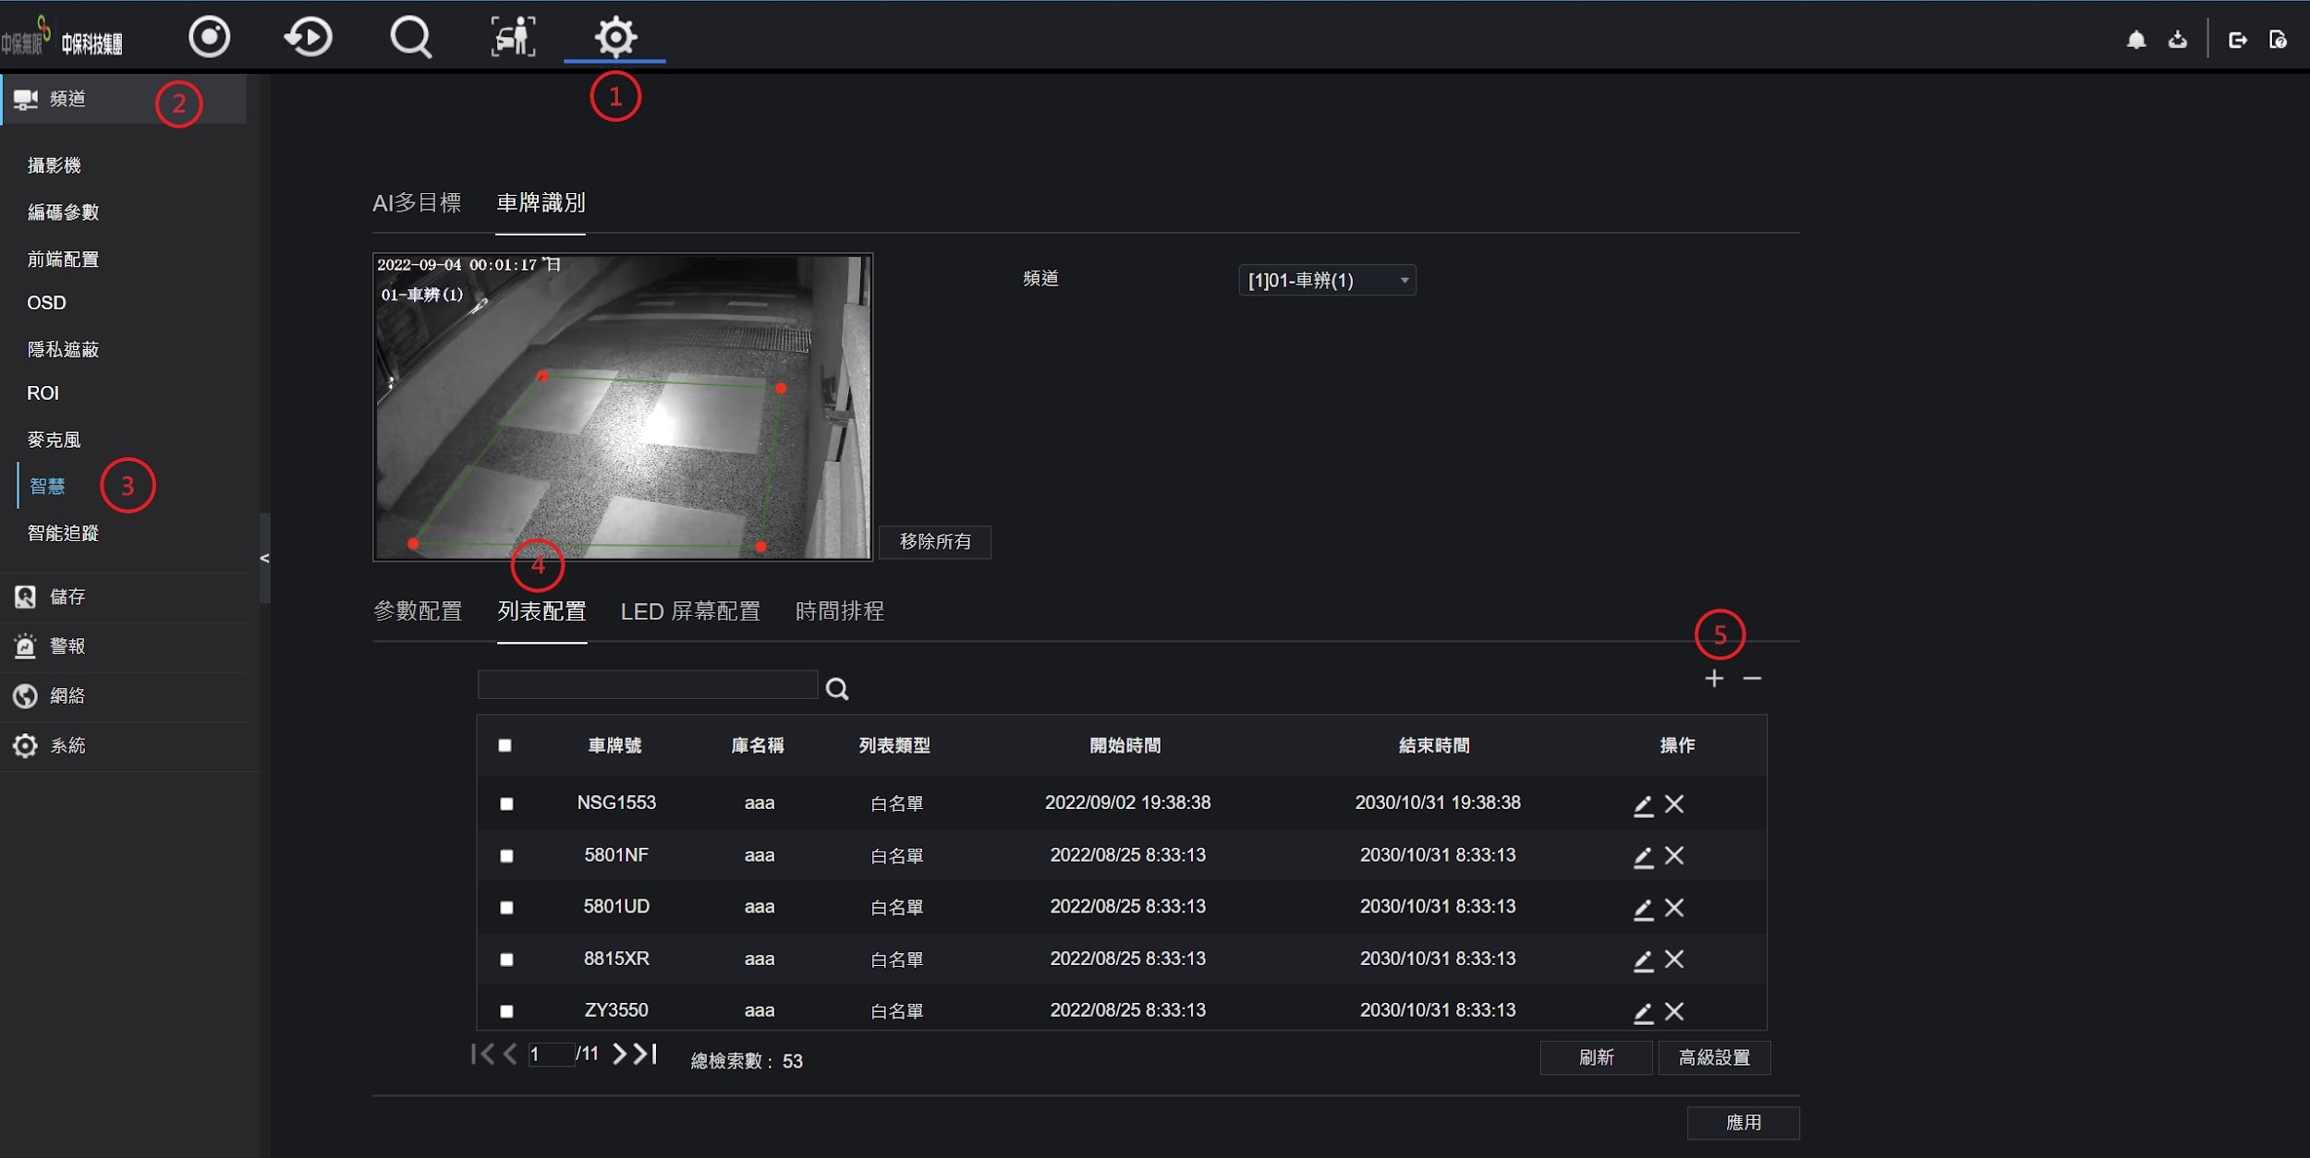Screen dimensions: 2310x1158
Task: Open the ROI menu item
Action: 43,393
